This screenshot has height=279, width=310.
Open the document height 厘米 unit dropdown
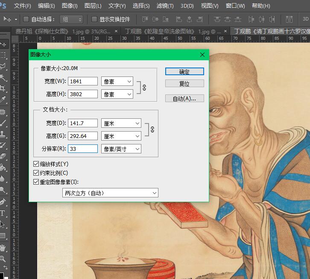(121, 136)
